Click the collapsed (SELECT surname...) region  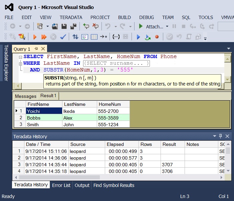click(116, 63)
